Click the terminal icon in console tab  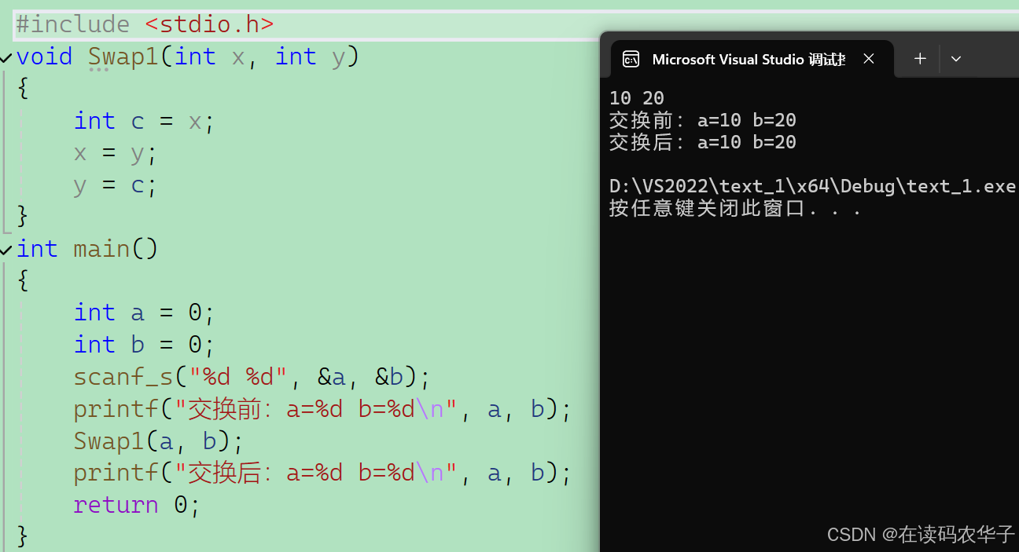coord(631,59)
